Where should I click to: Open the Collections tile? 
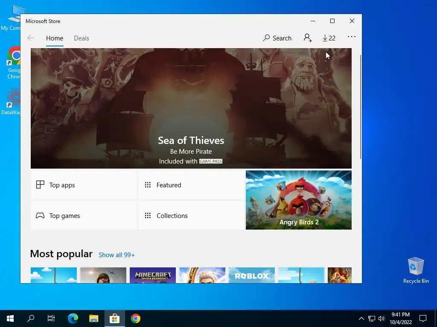coord(191,215)
